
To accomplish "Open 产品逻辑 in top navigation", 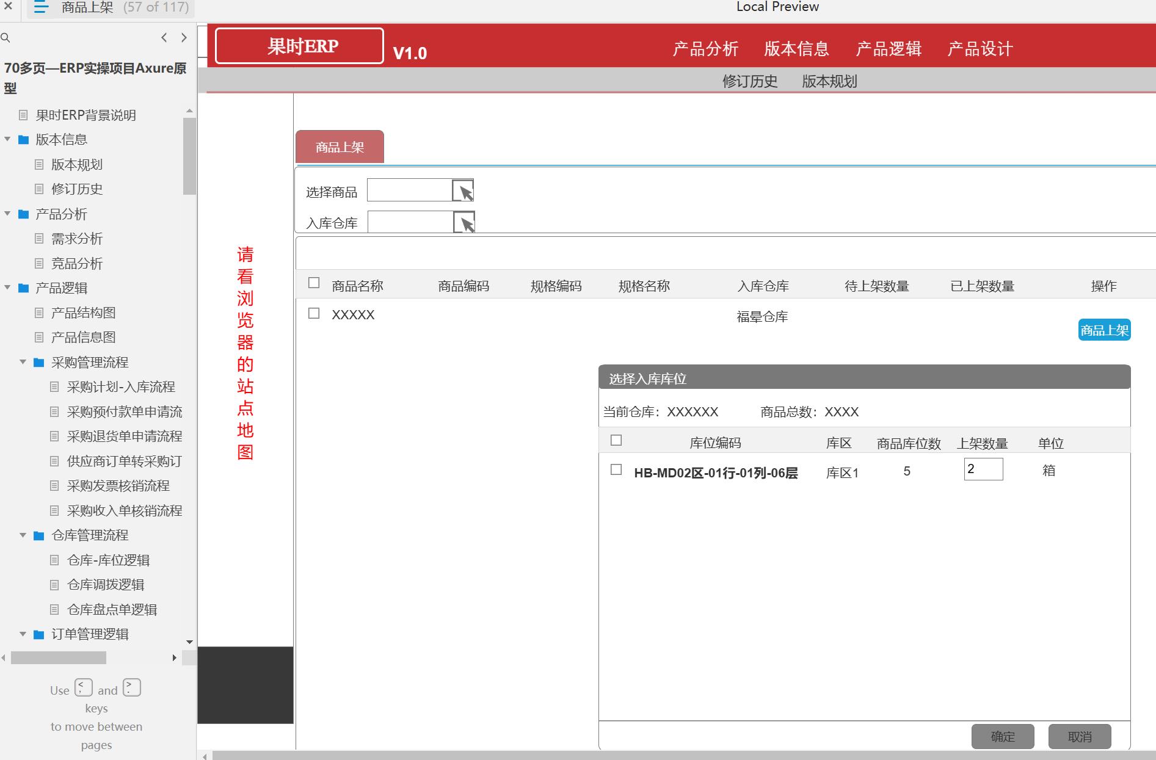I will click(x=889, y=49).
